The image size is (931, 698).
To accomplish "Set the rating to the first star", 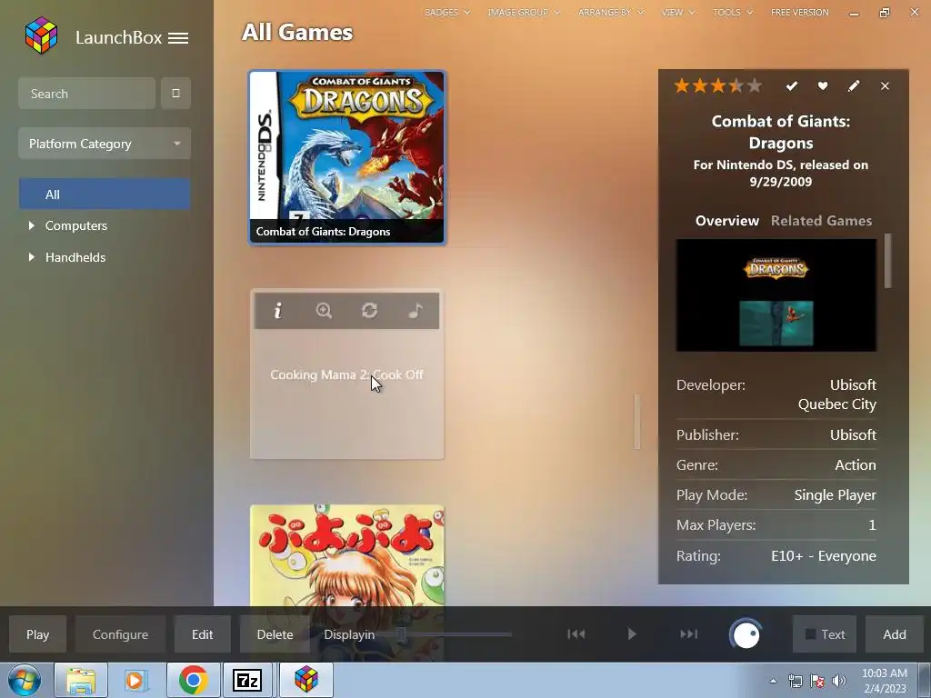I will click(x=682, y=86).
